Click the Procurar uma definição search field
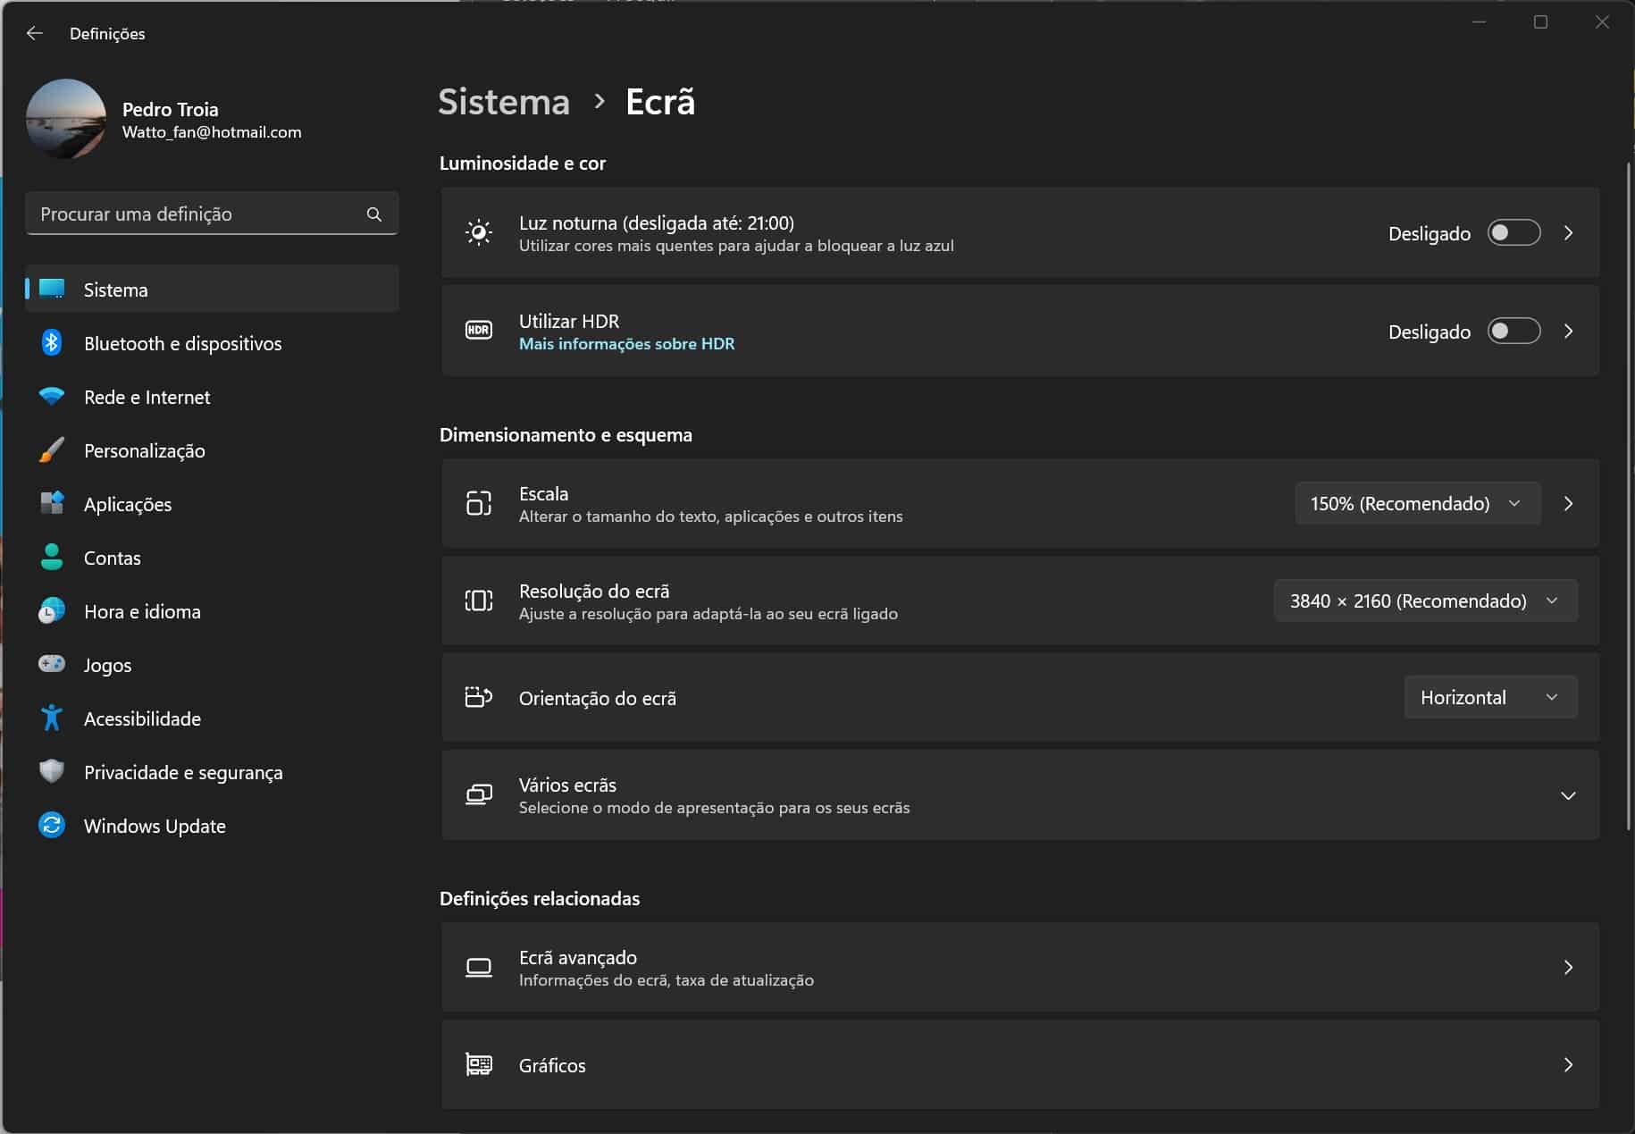Viewport: 1635px width, 1134px height. 197,214
